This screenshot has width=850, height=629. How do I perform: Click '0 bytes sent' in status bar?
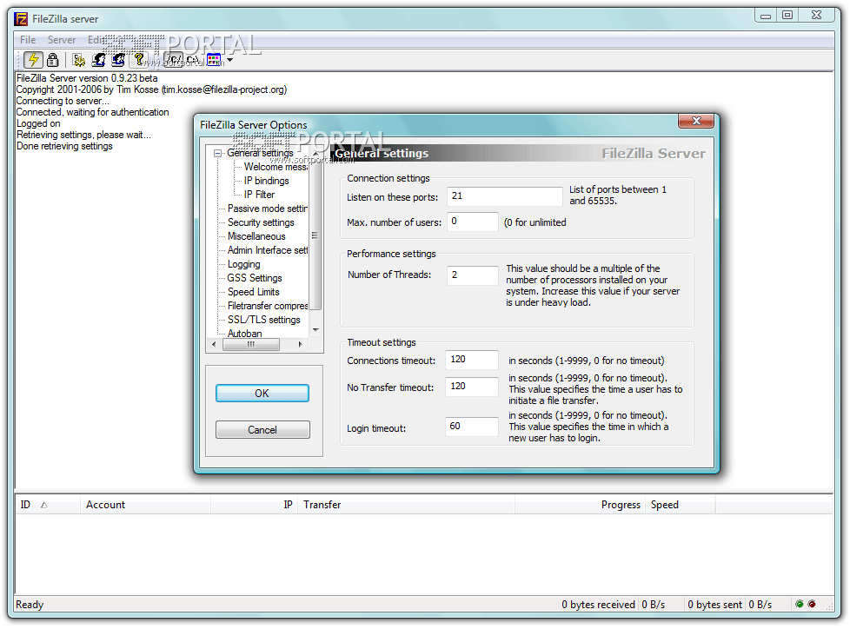[x=715, y=605]
